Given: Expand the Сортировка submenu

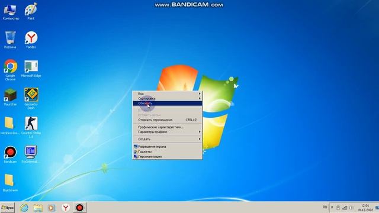Looking at the screenshot, I should pos(167,99).
